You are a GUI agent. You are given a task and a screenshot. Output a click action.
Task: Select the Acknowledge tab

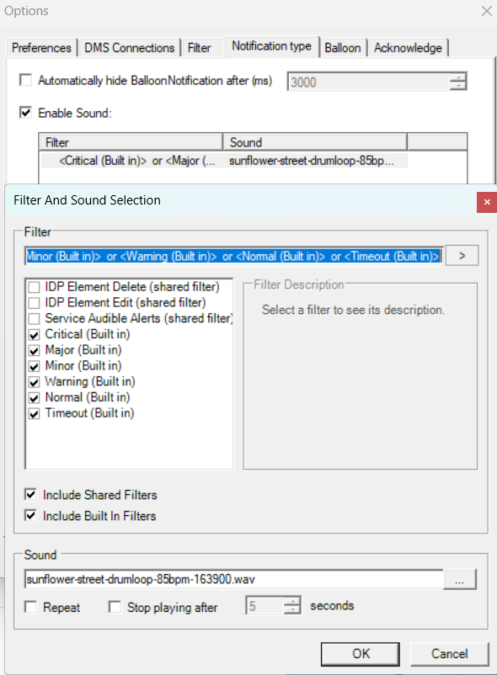(x=408, y=48)
